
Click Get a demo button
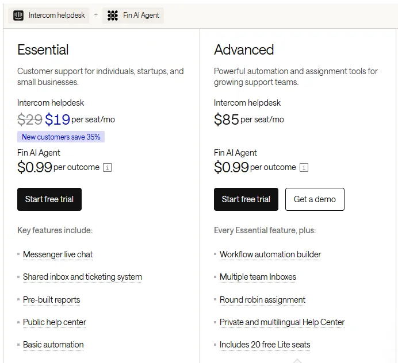(315, 199)
